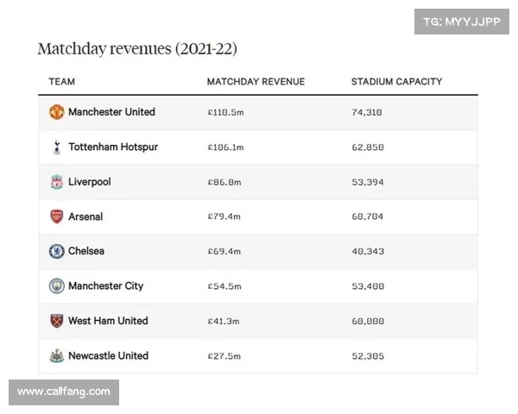Click West Ham United's 60,000 capacity

point(368,321)
